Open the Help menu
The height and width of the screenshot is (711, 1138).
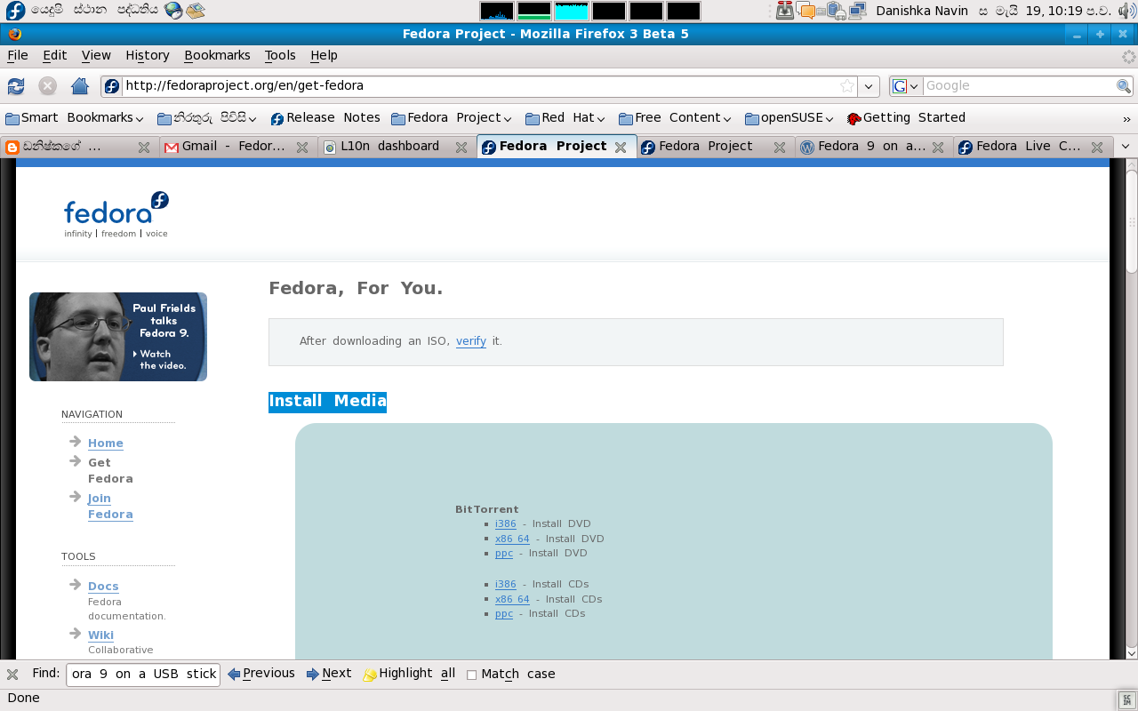324,55
